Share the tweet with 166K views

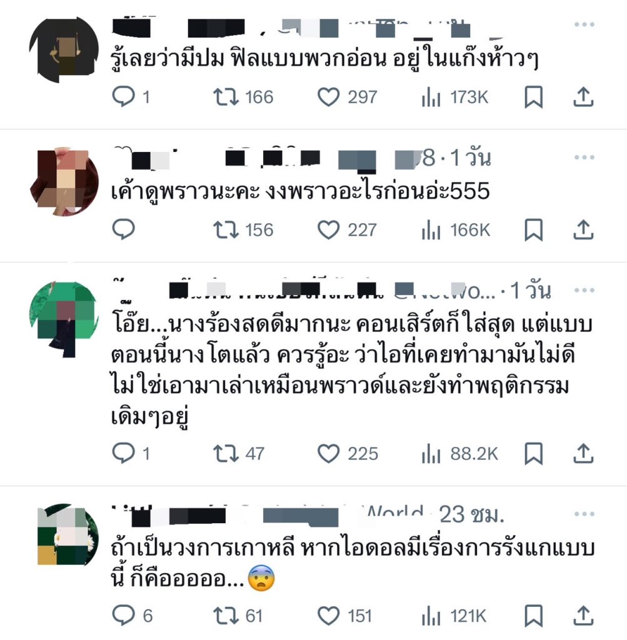(583, 230)
